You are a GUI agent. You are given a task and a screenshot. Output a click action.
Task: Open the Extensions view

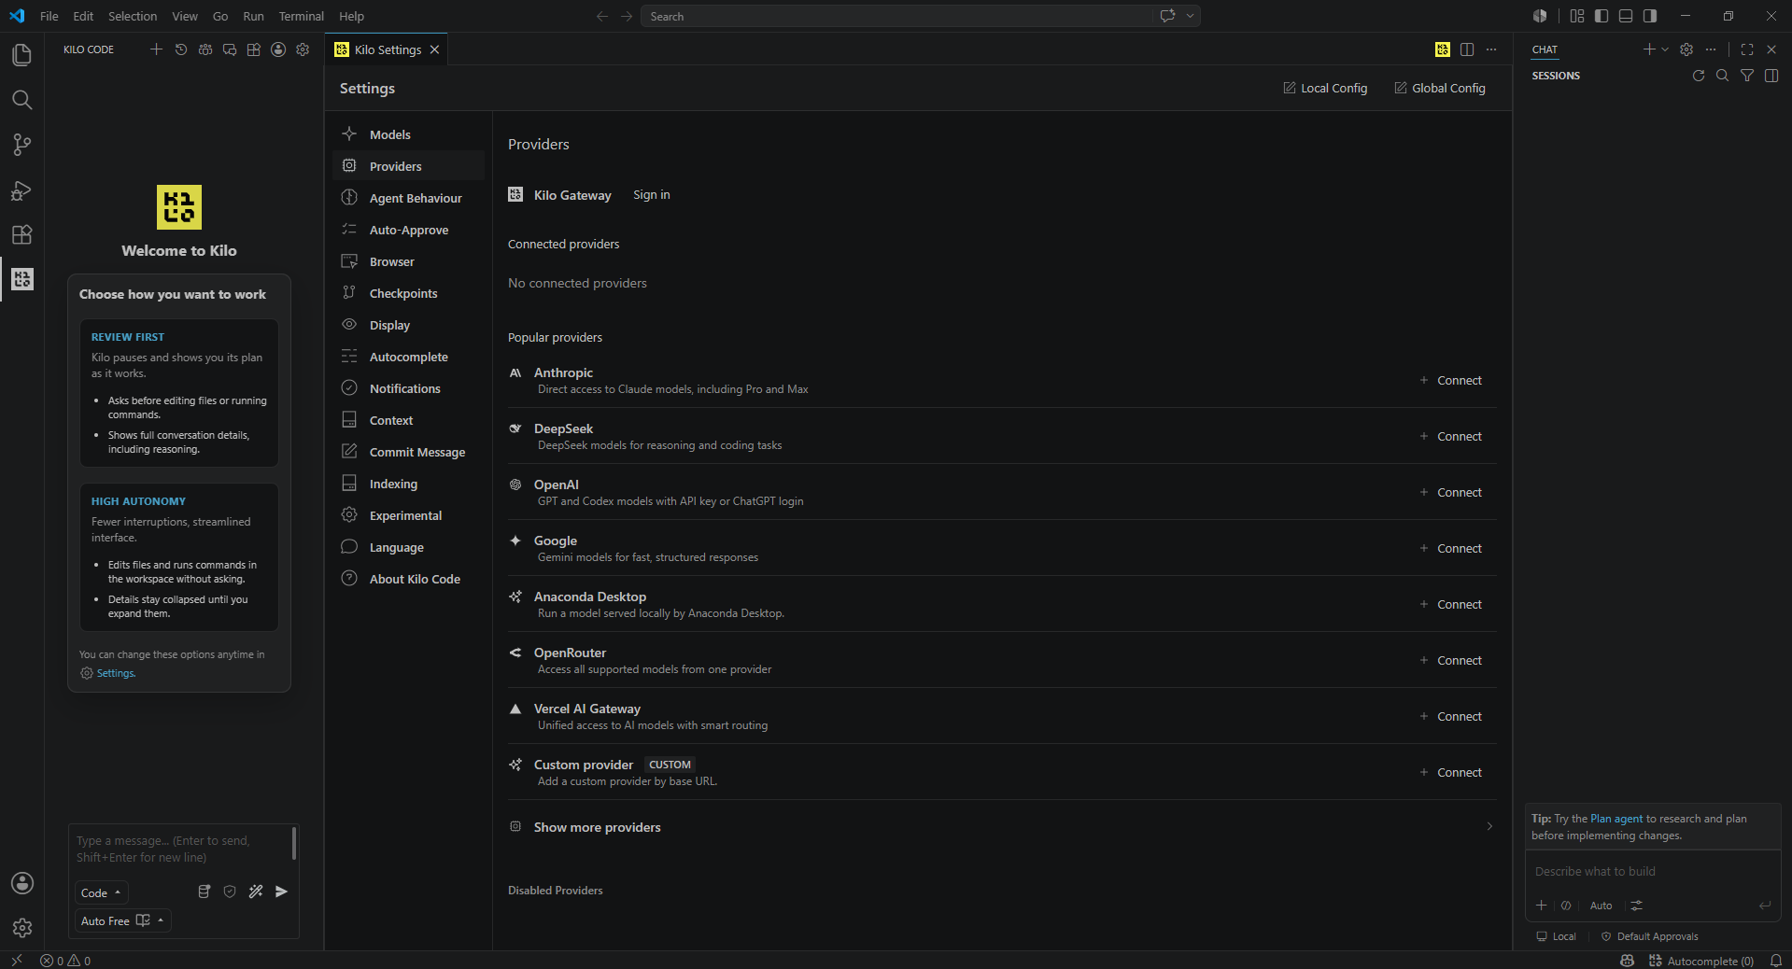[x=21, y=234]
